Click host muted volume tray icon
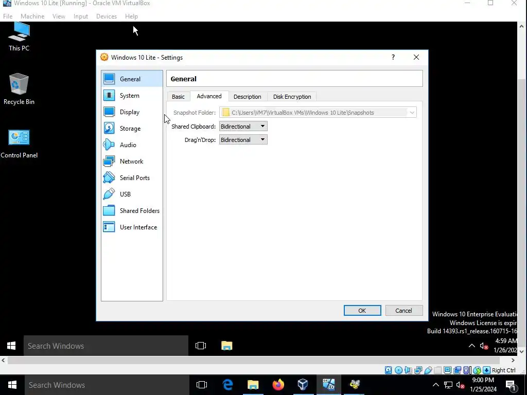Screen dimensions: 527x395 click(461, 385)
